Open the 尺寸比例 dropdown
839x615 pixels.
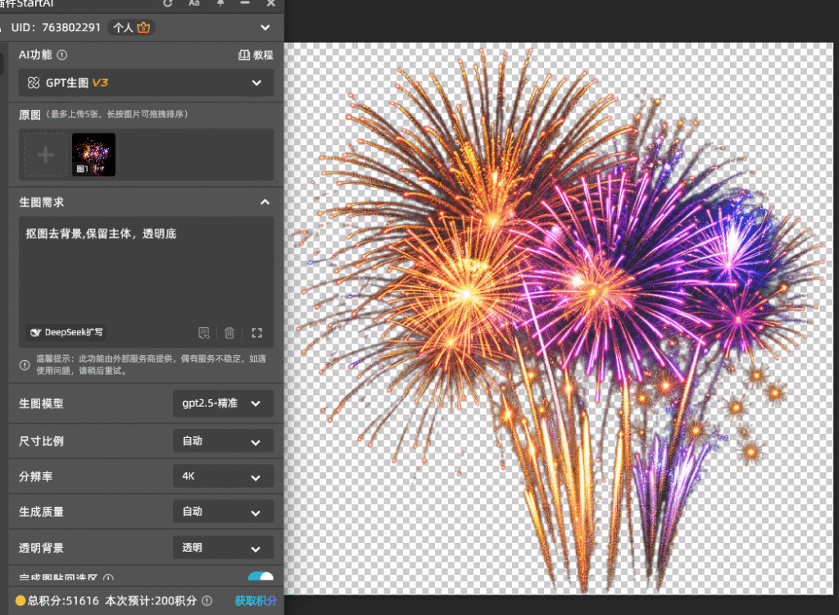pyautogui.click(x=223, y=441)
